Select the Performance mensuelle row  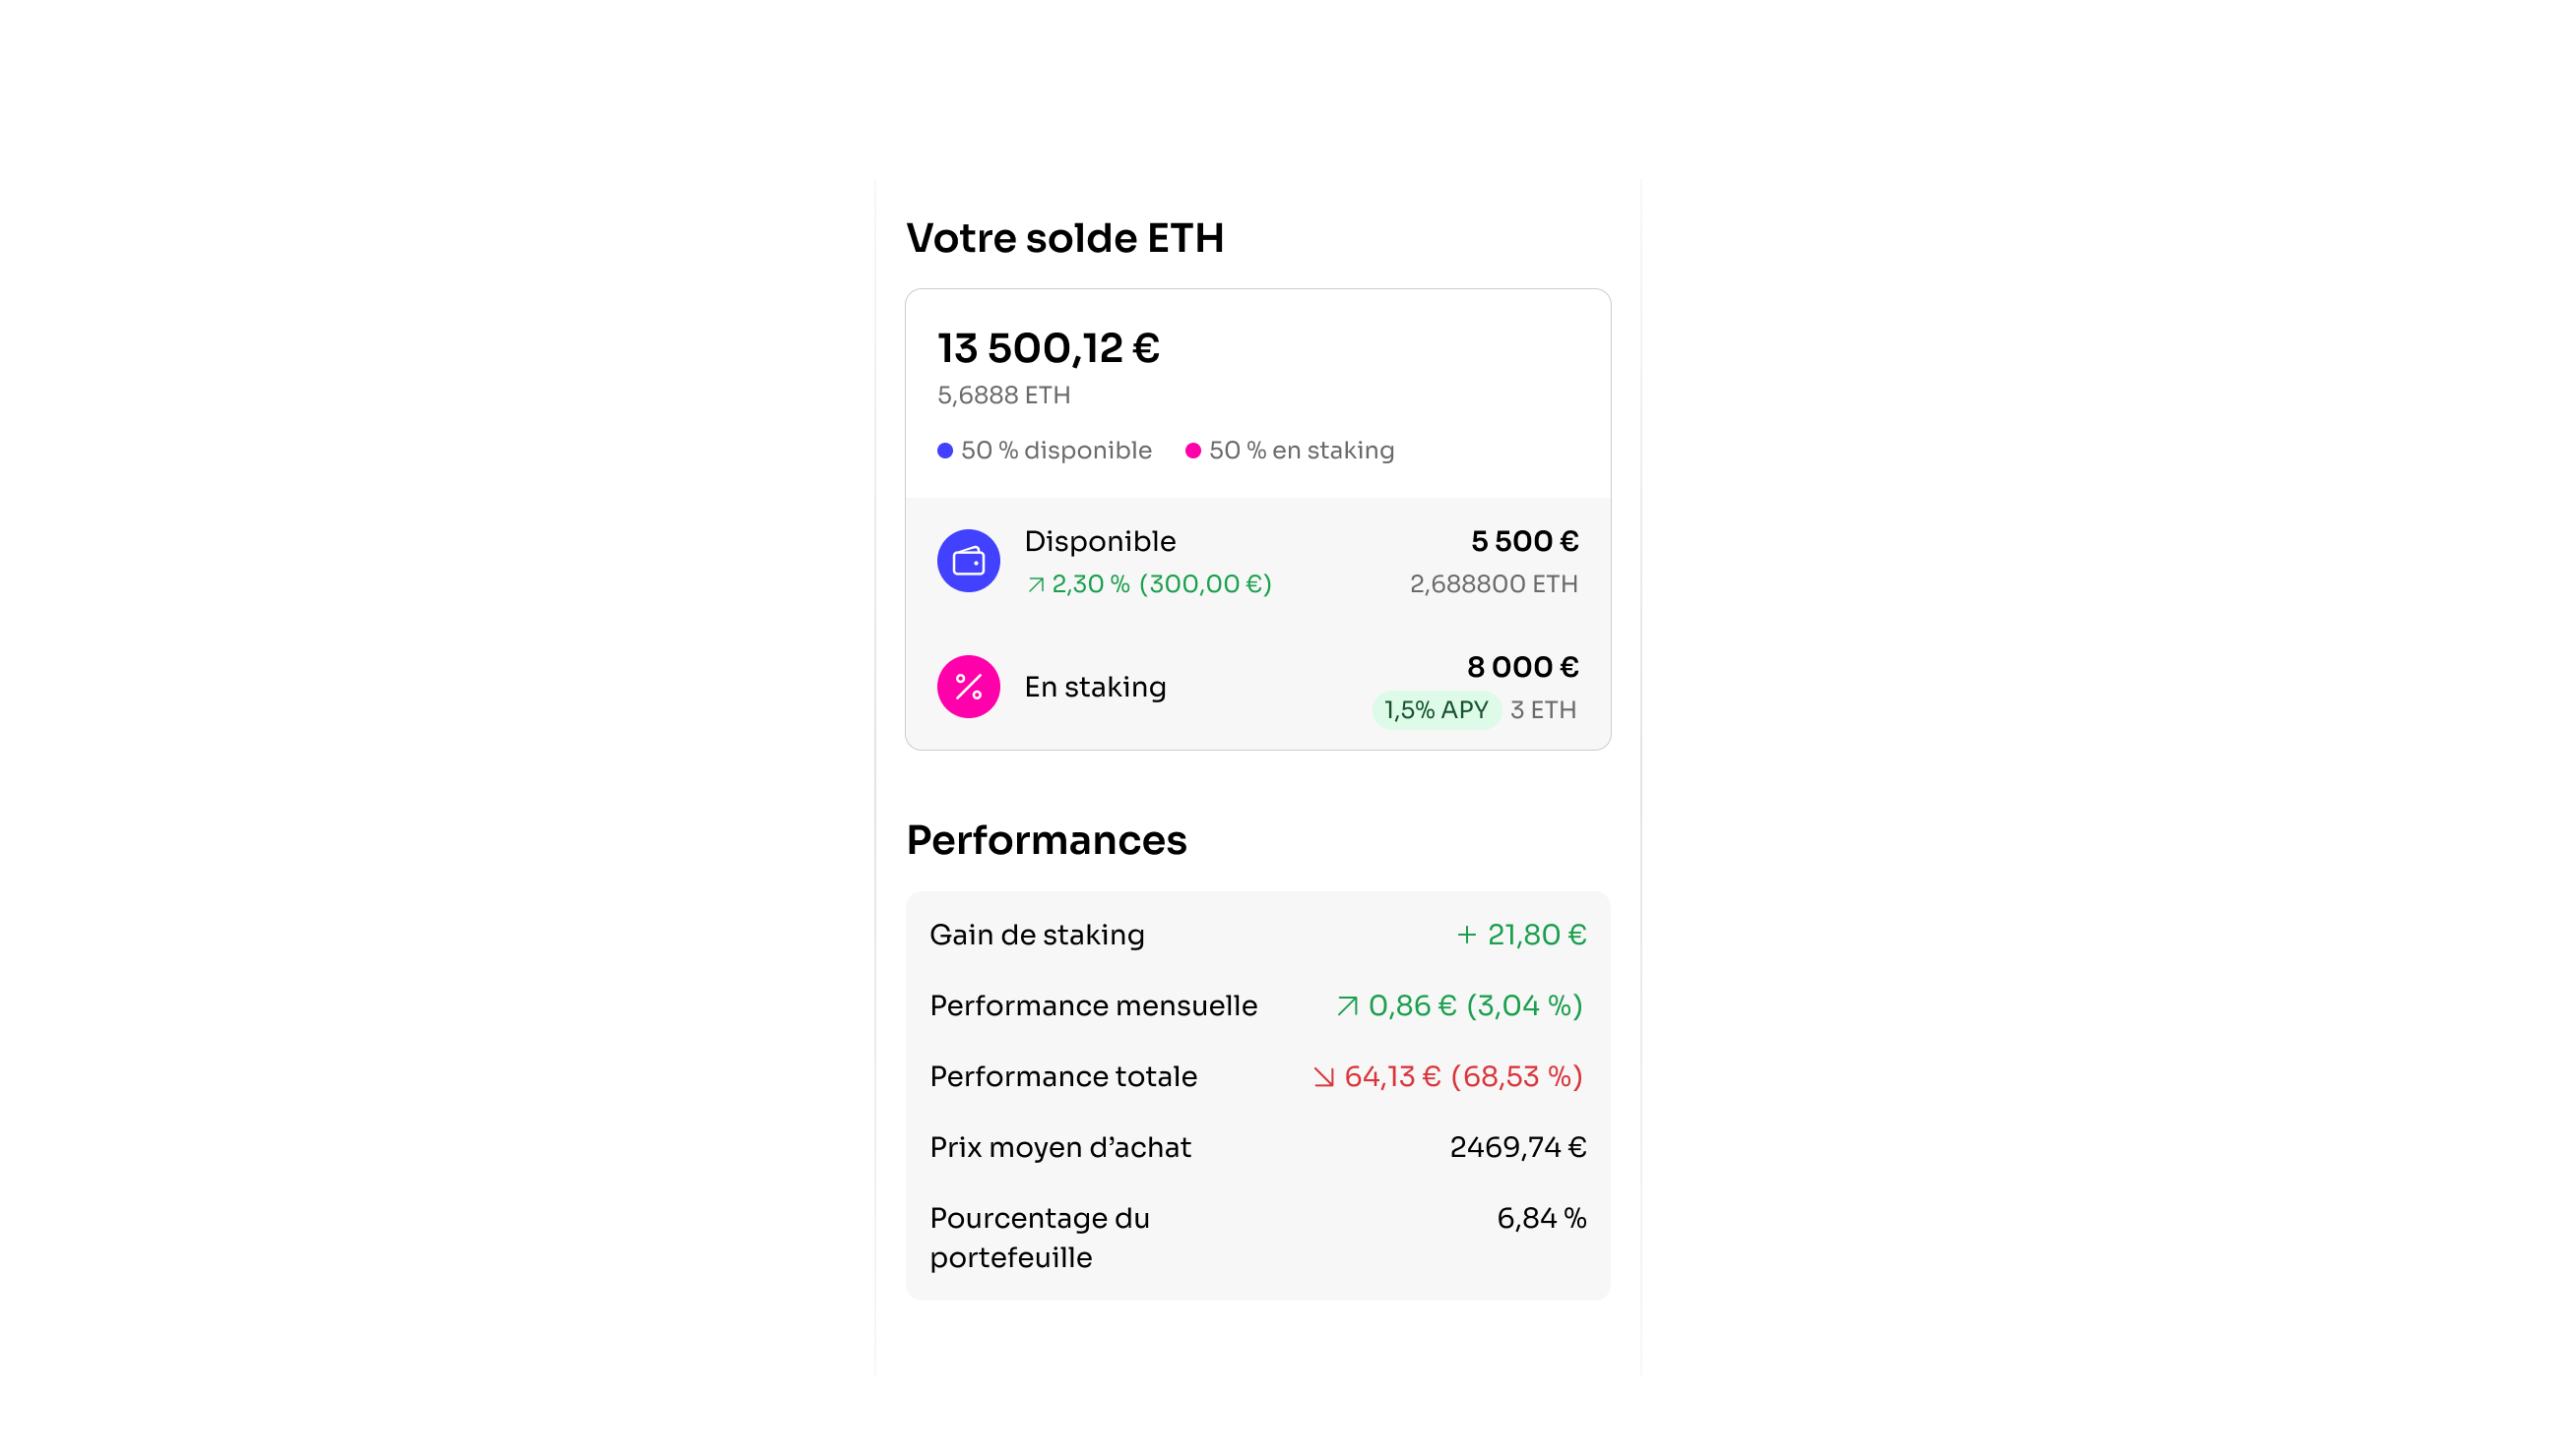[1257, 1006]
